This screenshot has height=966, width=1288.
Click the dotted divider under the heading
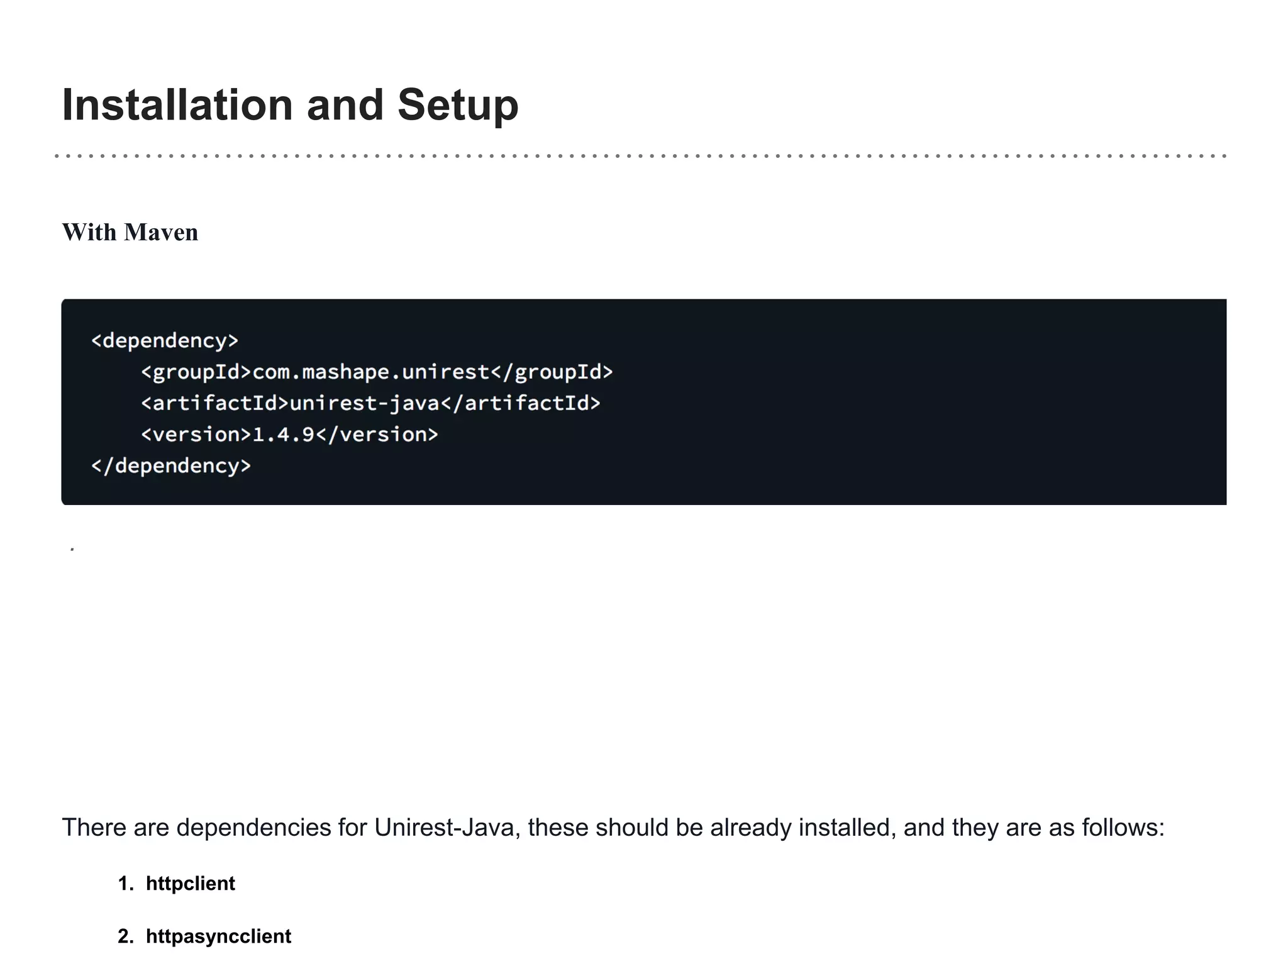point(640,155)
